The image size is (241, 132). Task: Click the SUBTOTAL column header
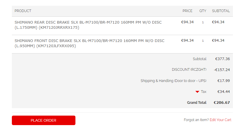[221, 11]
